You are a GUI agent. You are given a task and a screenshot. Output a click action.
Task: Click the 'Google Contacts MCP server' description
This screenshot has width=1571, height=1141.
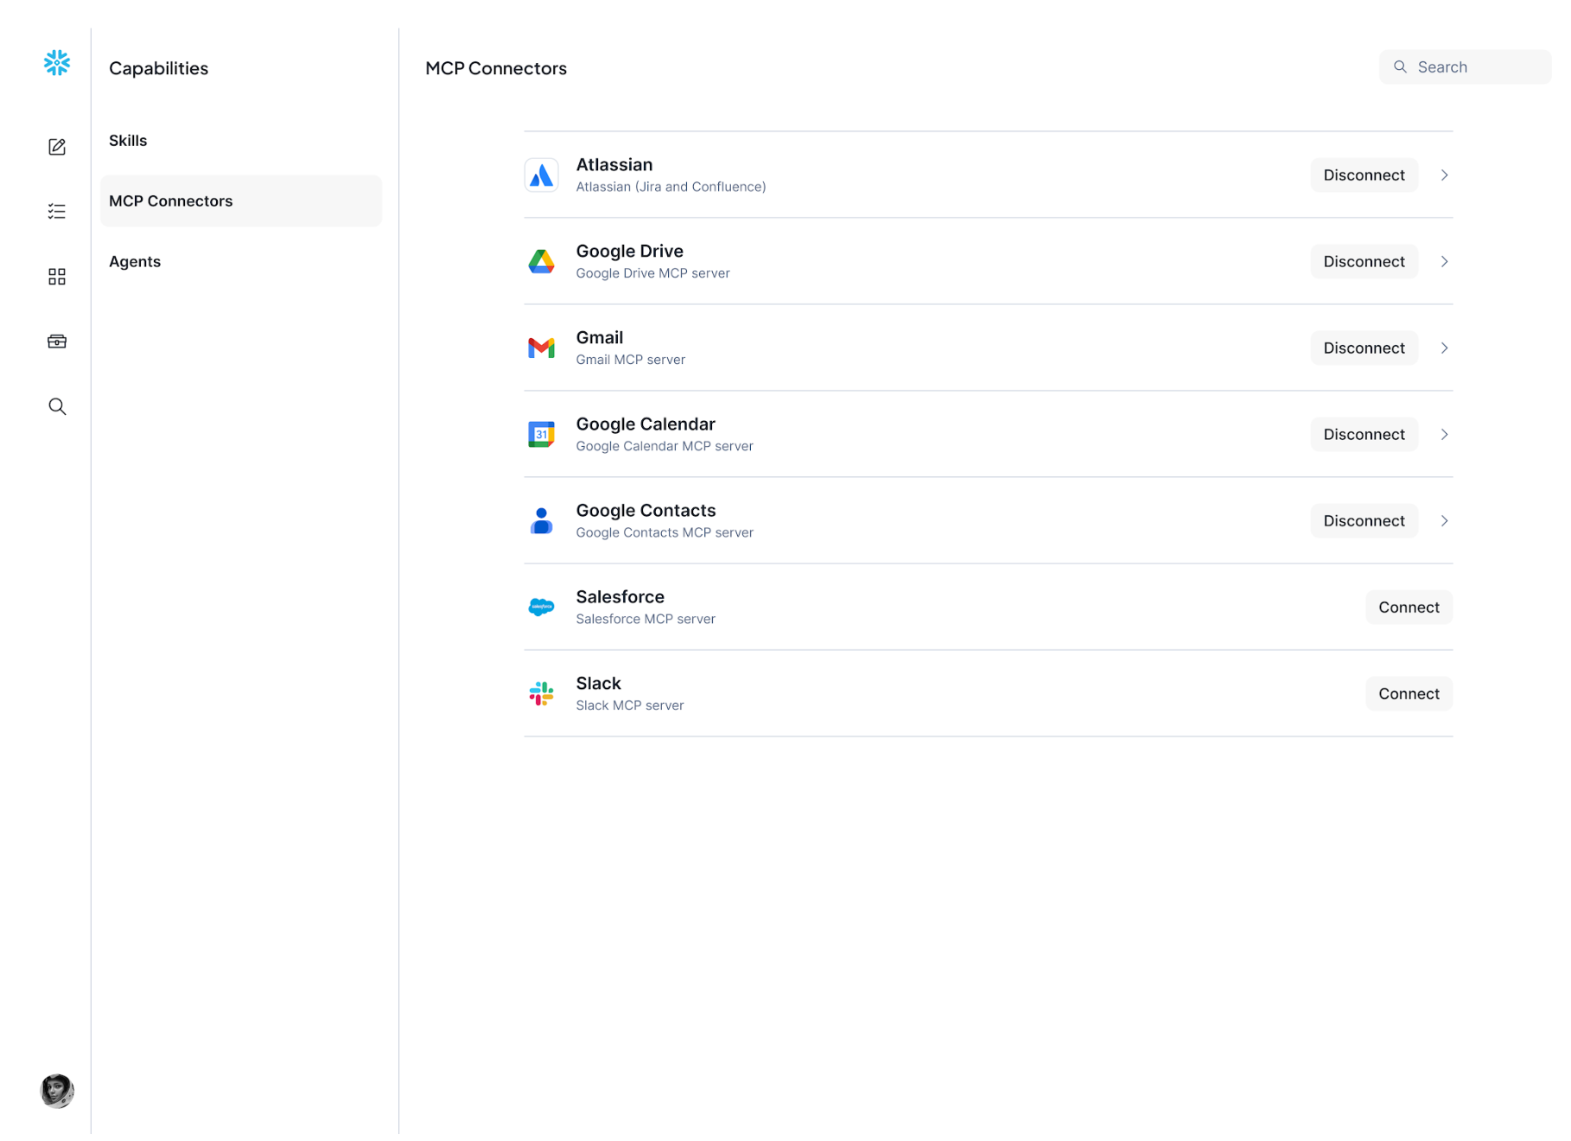(x=665, y=533)
